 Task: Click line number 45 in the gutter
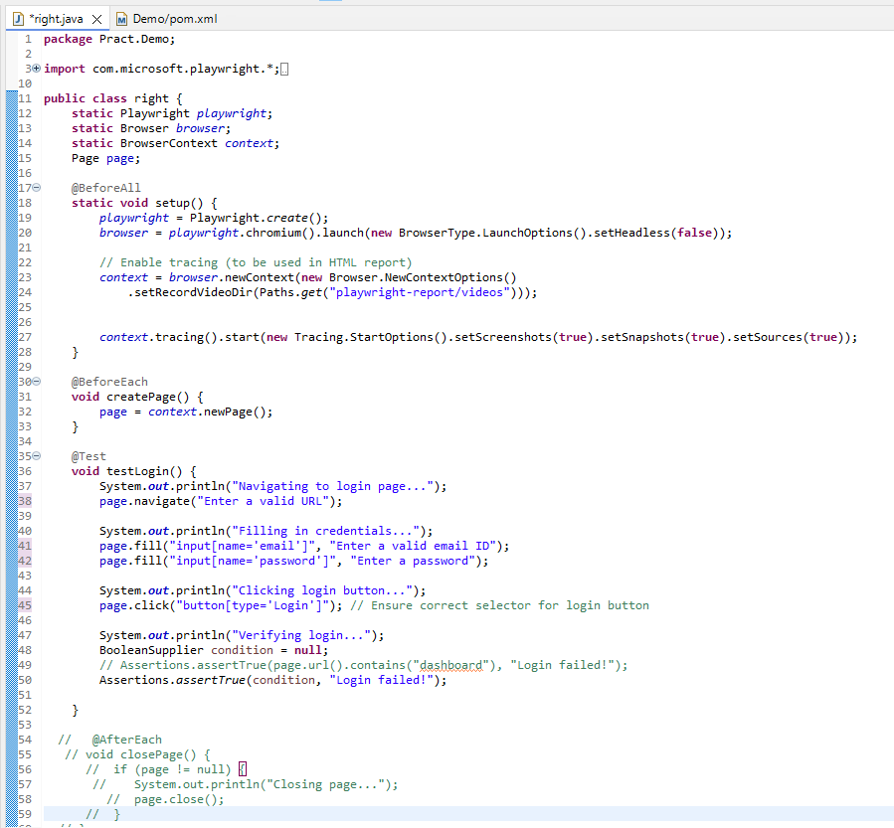[x=25, y=605]
